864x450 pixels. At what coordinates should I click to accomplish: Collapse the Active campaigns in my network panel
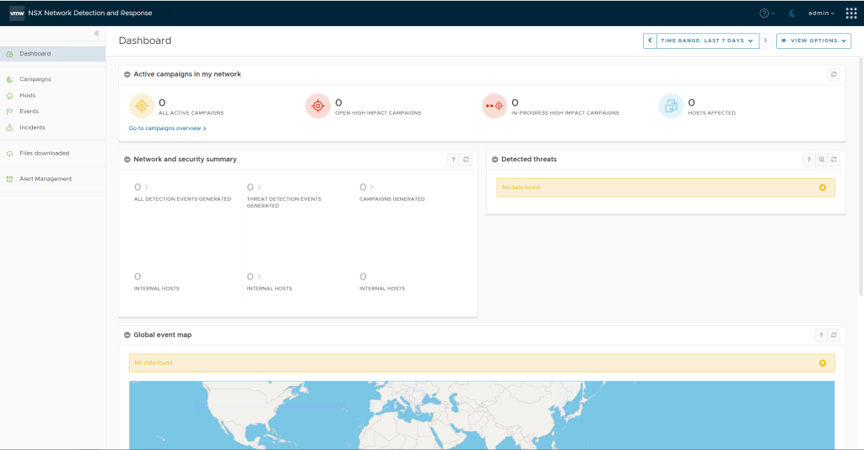click(x=127, y=74)
